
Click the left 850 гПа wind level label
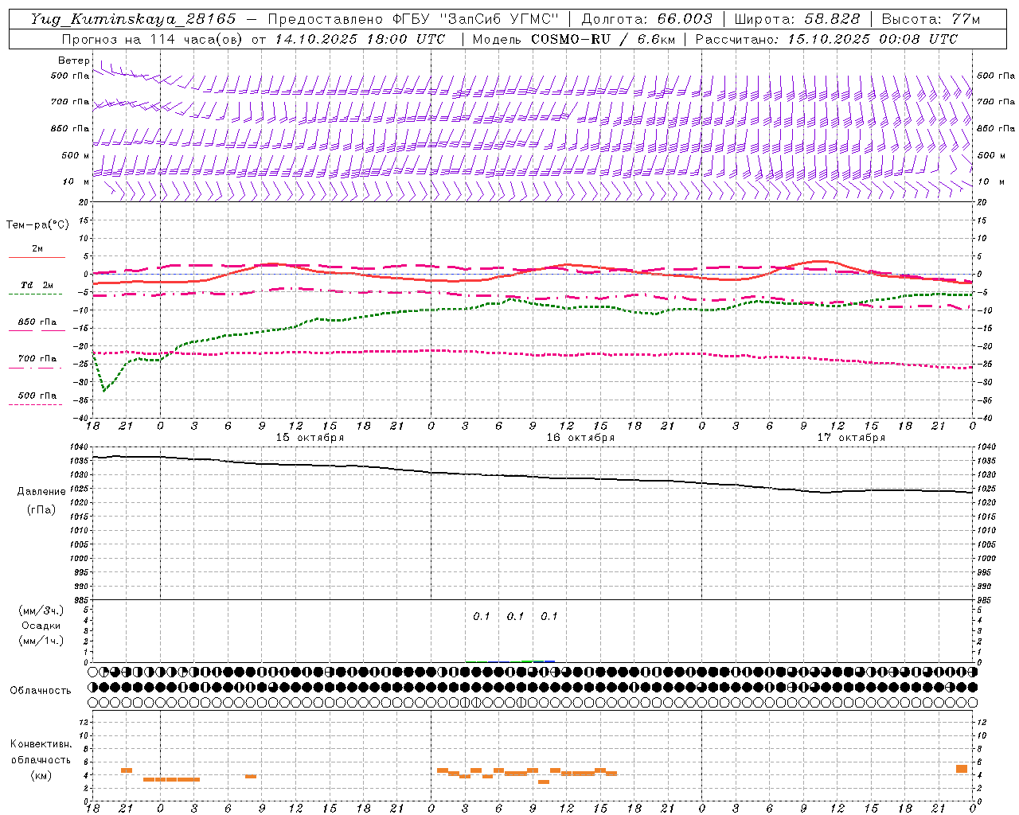click(70, 128)
